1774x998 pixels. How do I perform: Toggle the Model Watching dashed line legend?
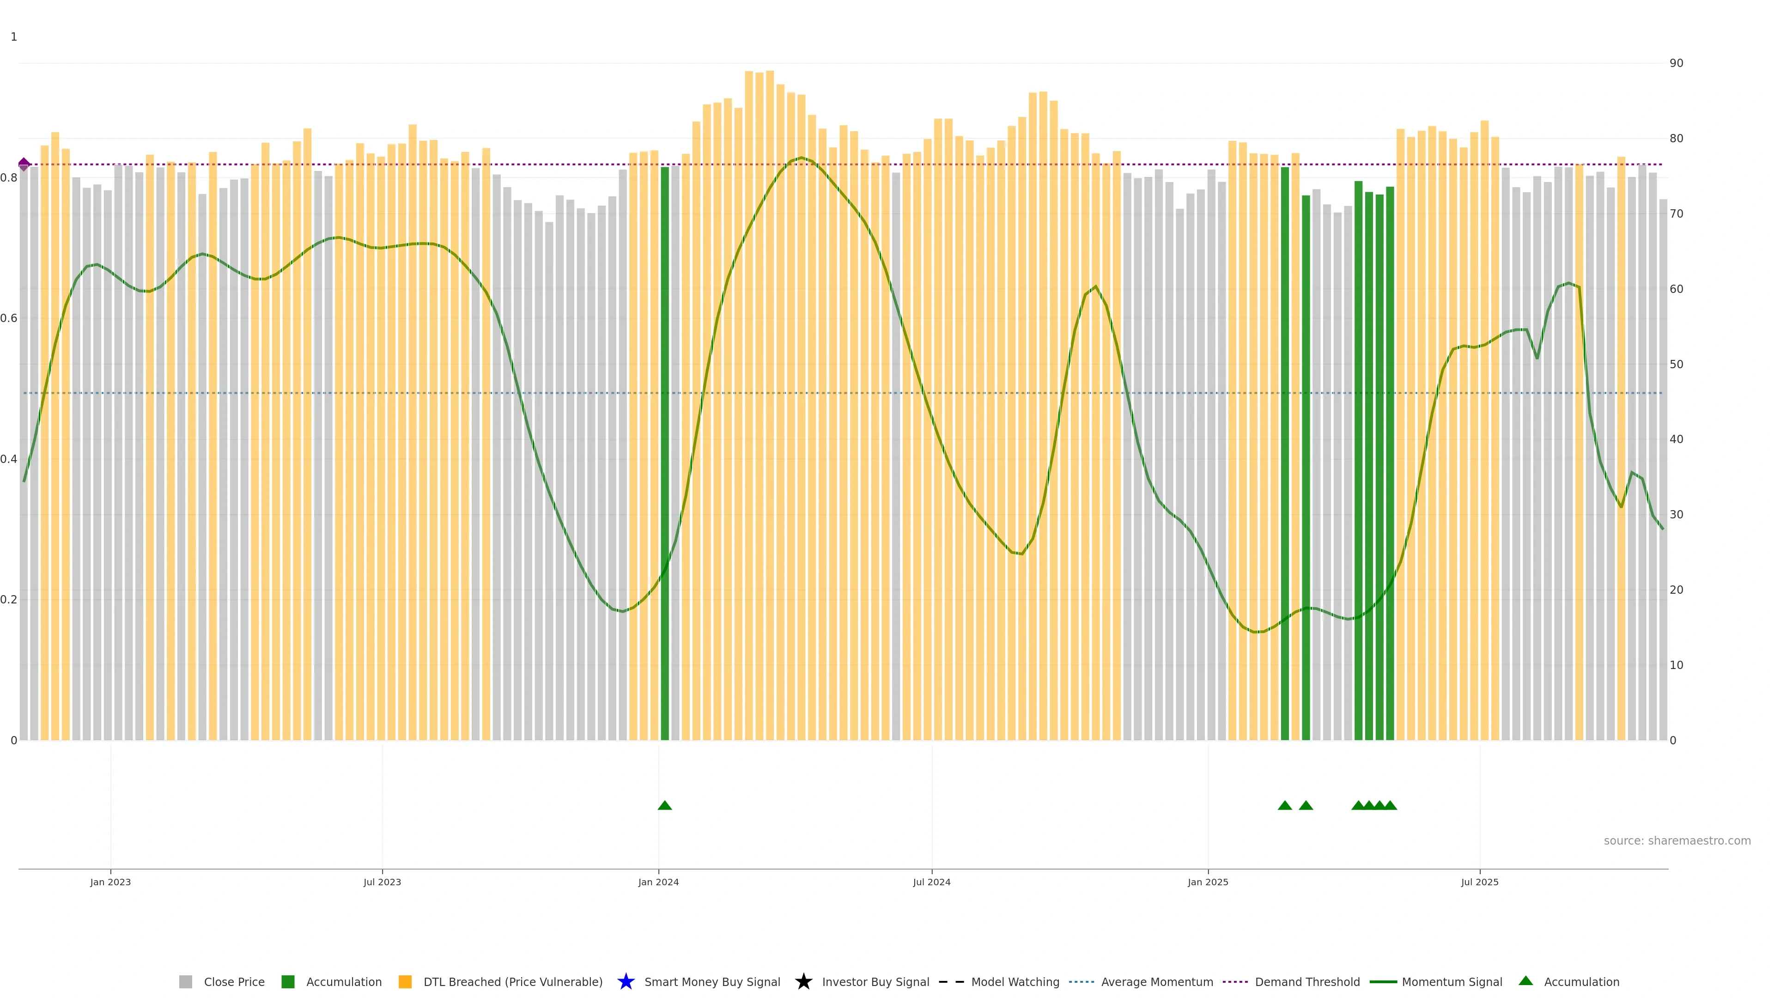click(951, 982)
